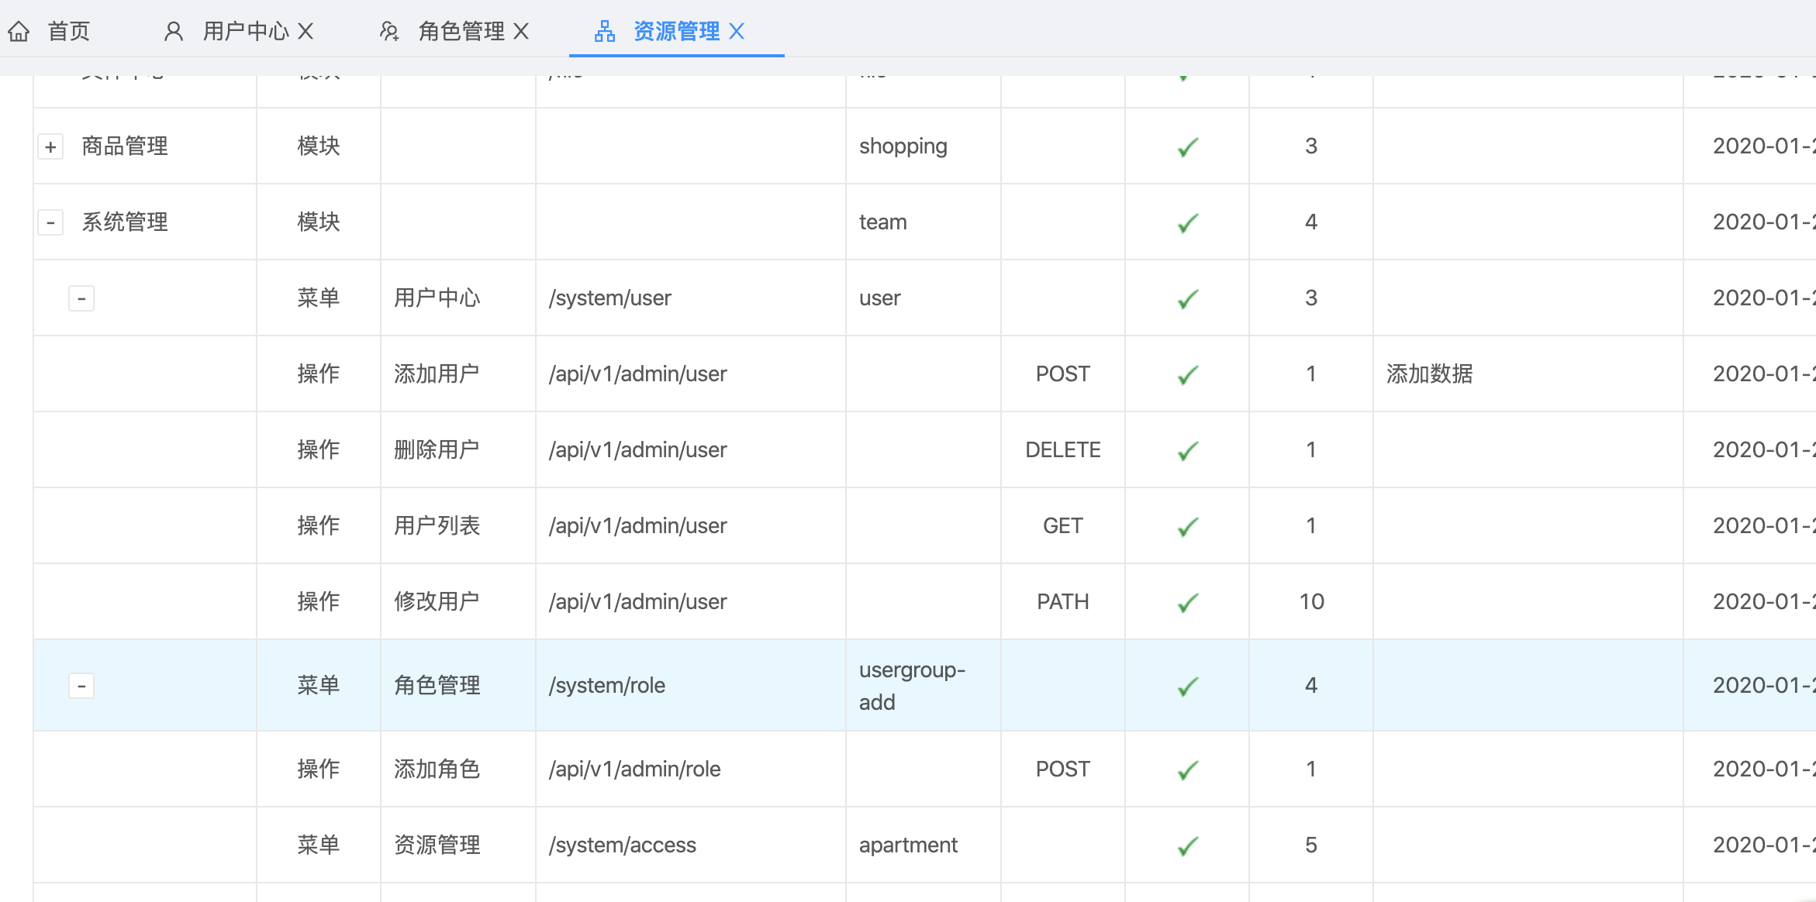Viewport: 1816px width, 902px height.
Task: Click the role icon on 角色管理 tab
Action: coord(389,31)
